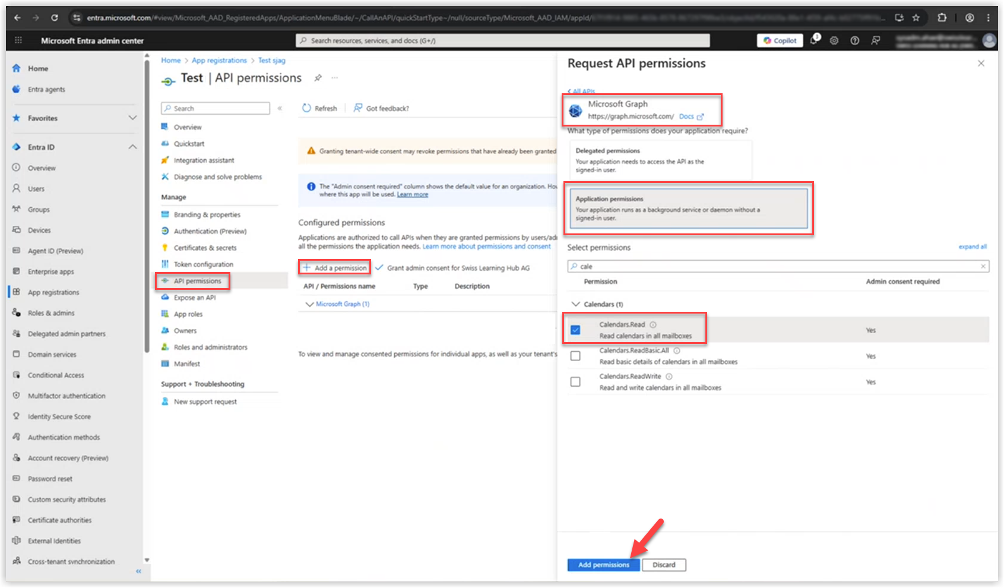Image resolution: width=1004 pixels, height=588 pixels.
Task: Open the settings gear in top bar
Action: coord(834,40)
